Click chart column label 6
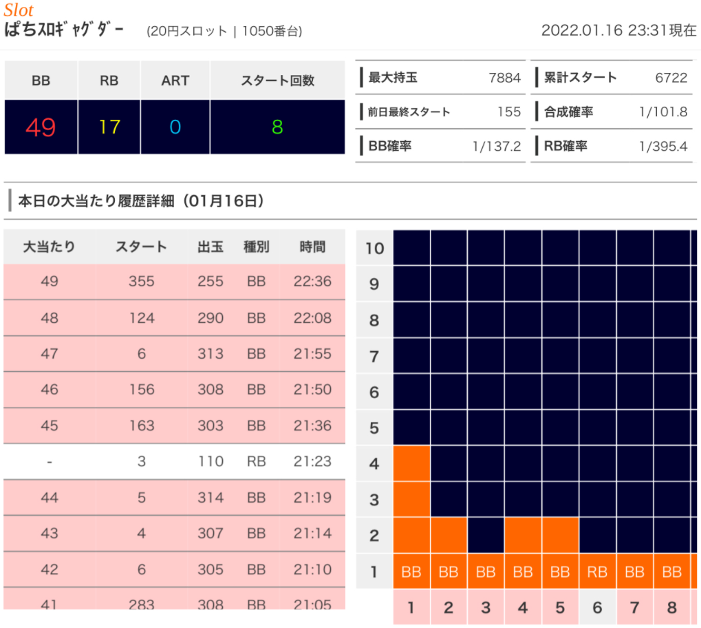Screen dimensions: 701x628 coord(597,607)
